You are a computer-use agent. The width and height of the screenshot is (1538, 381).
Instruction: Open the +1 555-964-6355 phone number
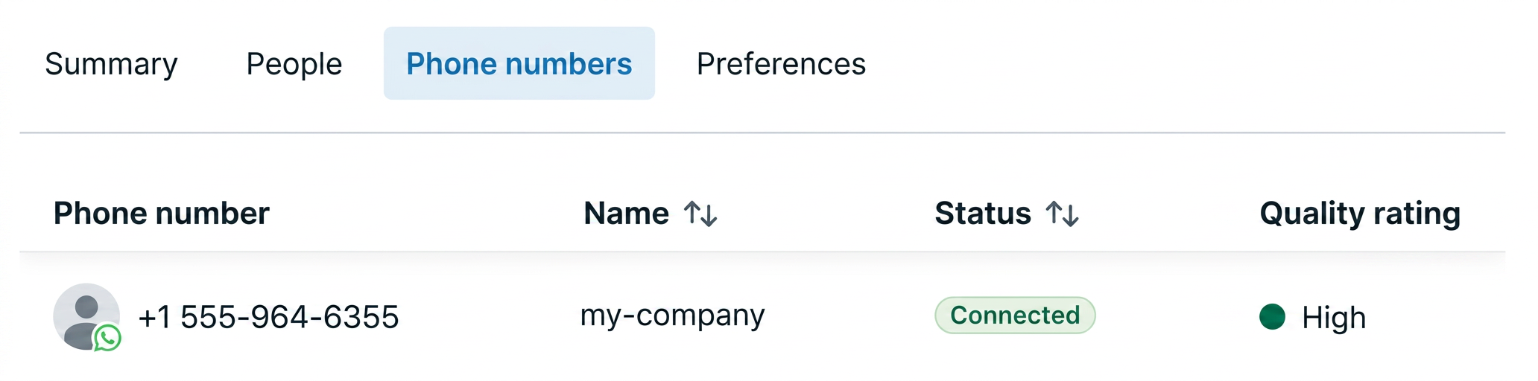pos(269,317)
